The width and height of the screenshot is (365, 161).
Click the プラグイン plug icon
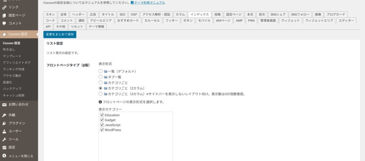(x=4, y=123)
